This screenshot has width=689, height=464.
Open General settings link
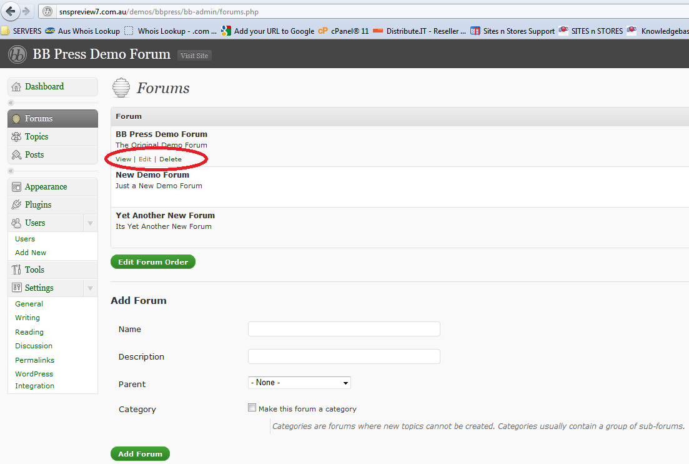click(x=29, y=304)
